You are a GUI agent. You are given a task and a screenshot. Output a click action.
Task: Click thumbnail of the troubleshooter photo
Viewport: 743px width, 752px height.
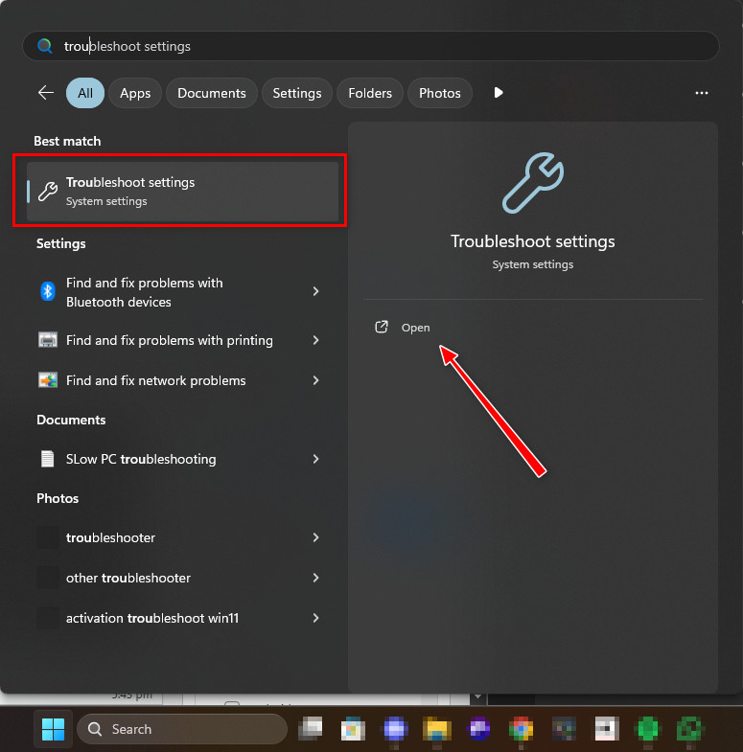pyautogui.click(x=48, y=537)
